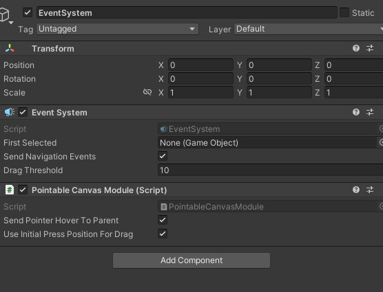Edit the EventSystem object name field
The image size is (383, 292).
187,12
